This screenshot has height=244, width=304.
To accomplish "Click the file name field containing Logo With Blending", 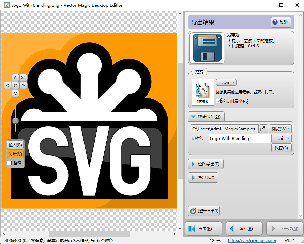I will click(240, 139).
